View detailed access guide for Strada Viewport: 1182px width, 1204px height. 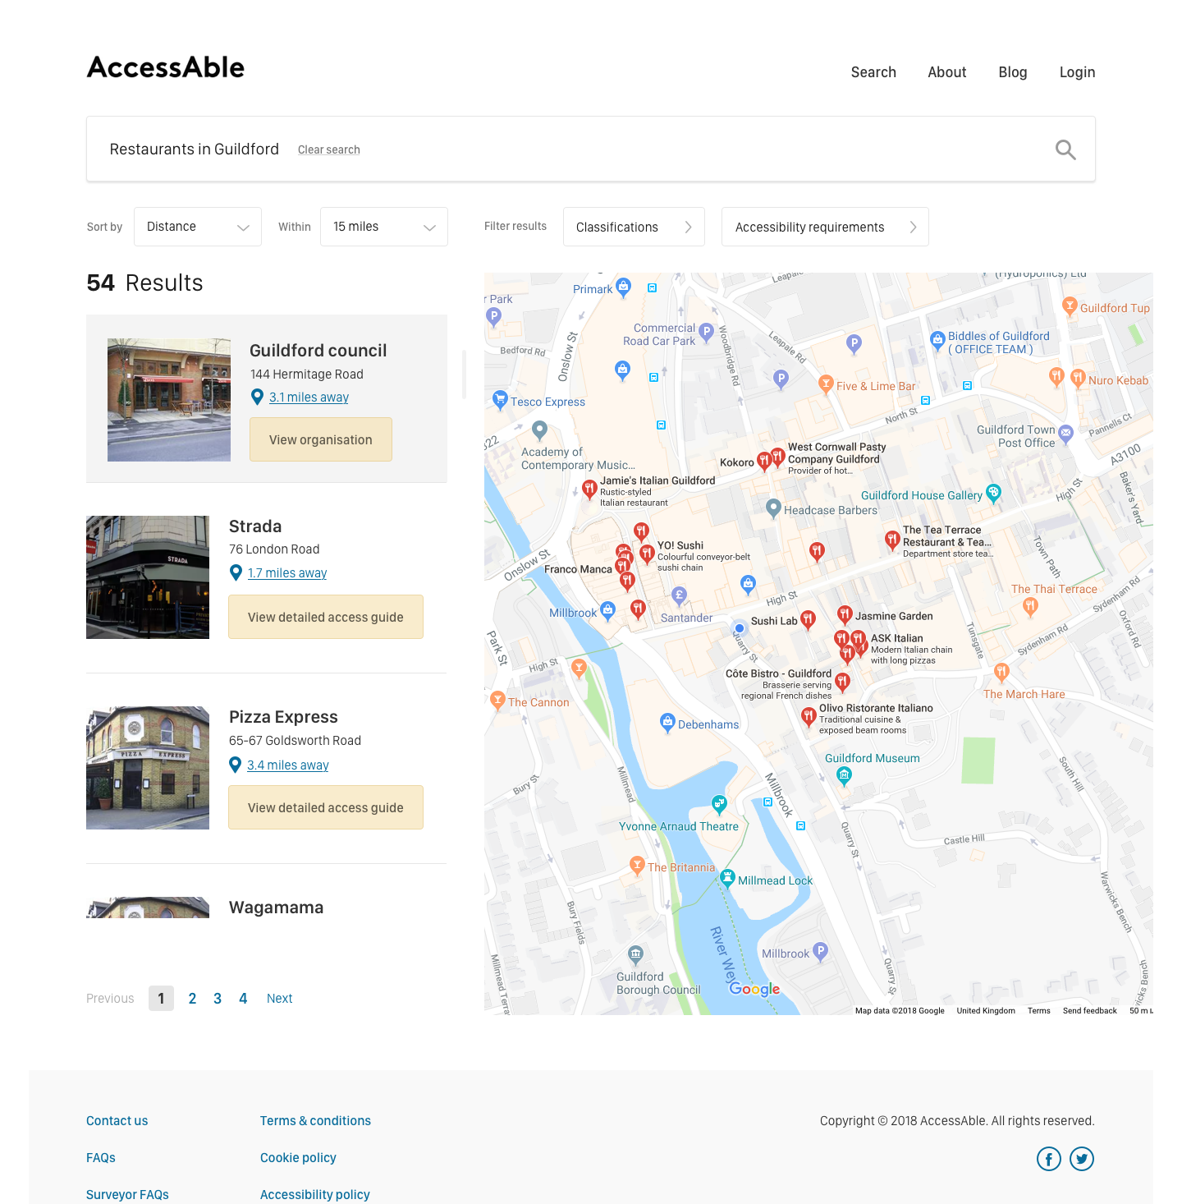click(x=326, y=617)
